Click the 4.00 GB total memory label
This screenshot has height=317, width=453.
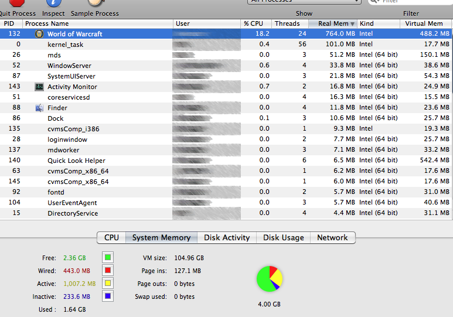pos(269,304)
